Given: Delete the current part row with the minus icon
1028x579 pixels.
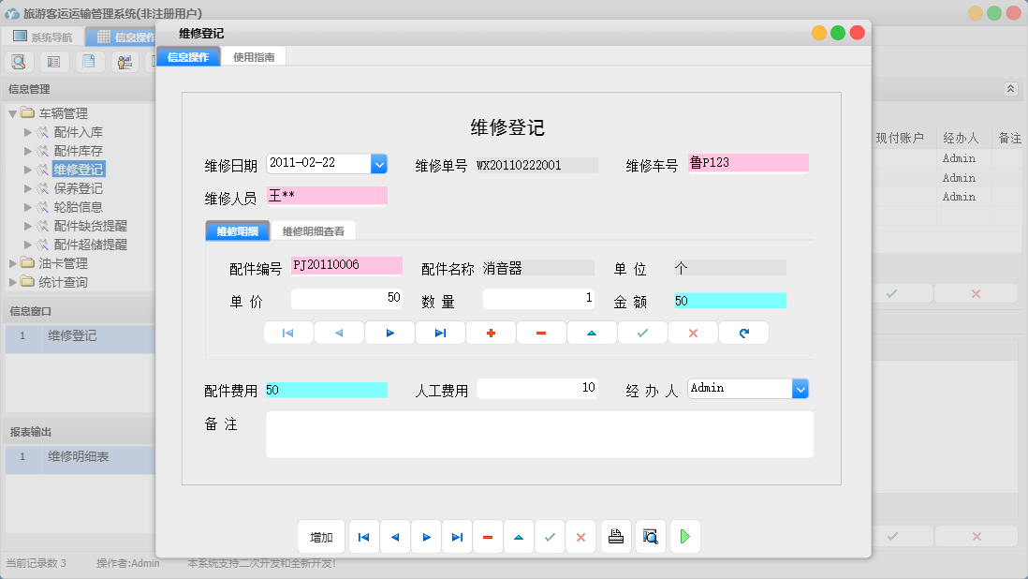Looking at the screenshot, I should pos(541,333).
